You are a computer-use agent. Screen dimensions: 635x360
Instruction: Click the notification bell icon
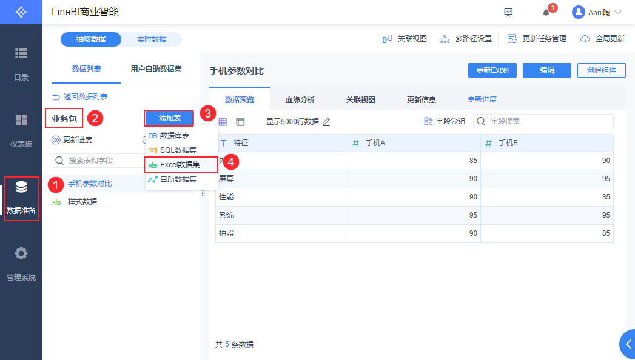click(546, 12)
